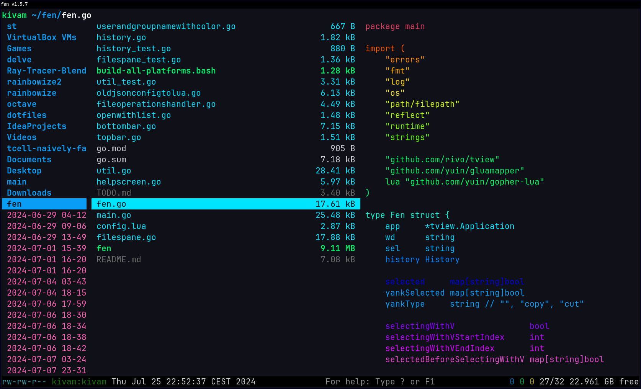Click the 'type Fen struct {' preview line
641x389 pixels.
pyautogui.click(x=407, y=215)
